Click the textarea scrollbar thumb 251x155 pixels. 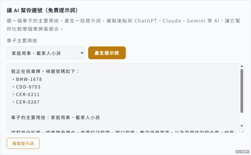click(x=242, y=91)
